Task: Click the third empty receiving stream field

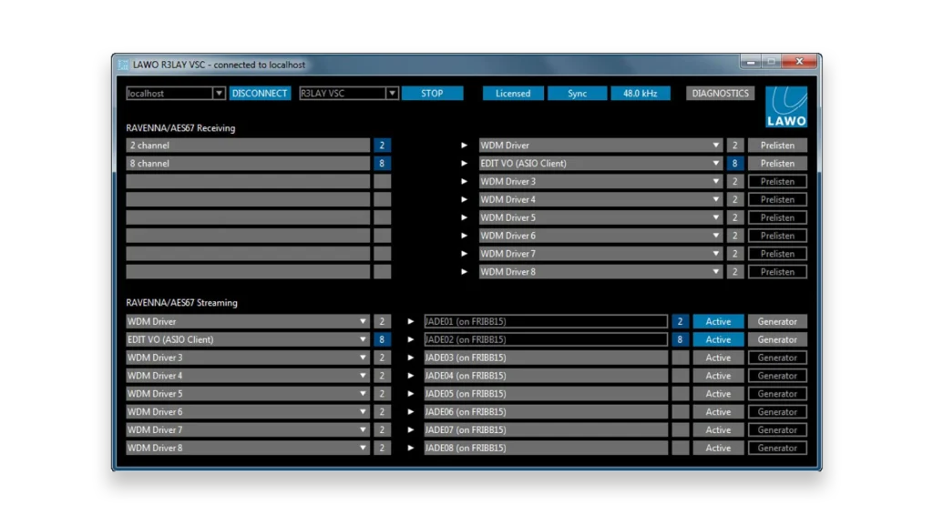Action: [248, 218]
